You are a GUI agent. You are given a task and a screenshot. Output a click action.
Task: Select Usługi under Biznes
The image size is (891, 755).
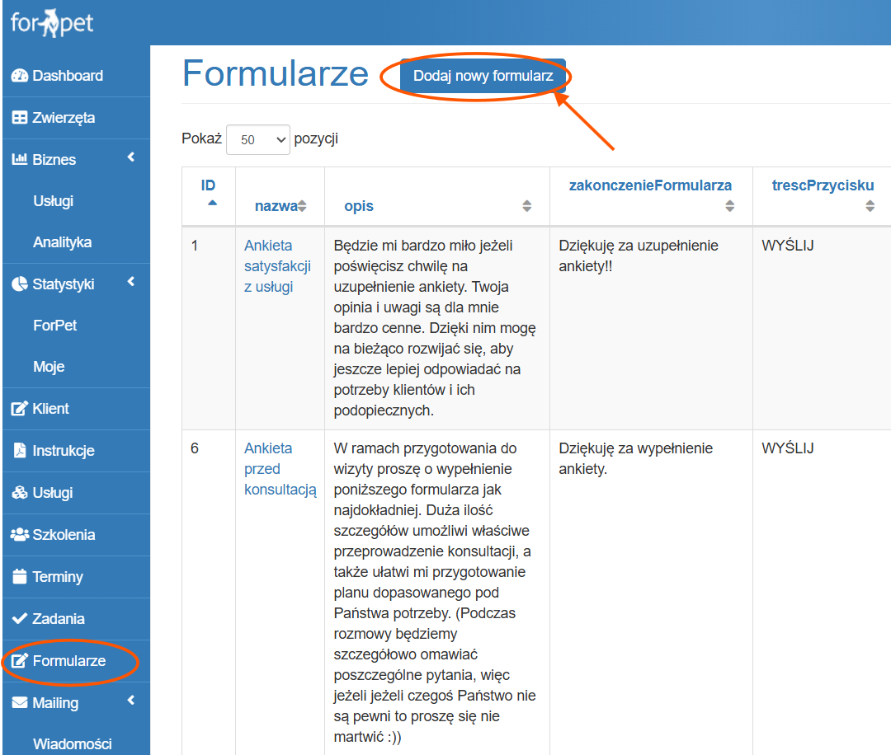pyautogui.click(x=54, y=201)
